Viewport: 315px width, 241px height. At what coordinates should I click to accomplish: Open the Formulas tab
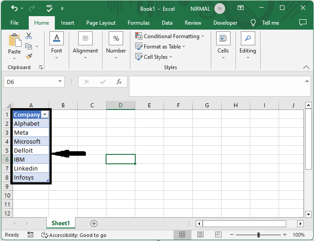click(x=138, y=23)
